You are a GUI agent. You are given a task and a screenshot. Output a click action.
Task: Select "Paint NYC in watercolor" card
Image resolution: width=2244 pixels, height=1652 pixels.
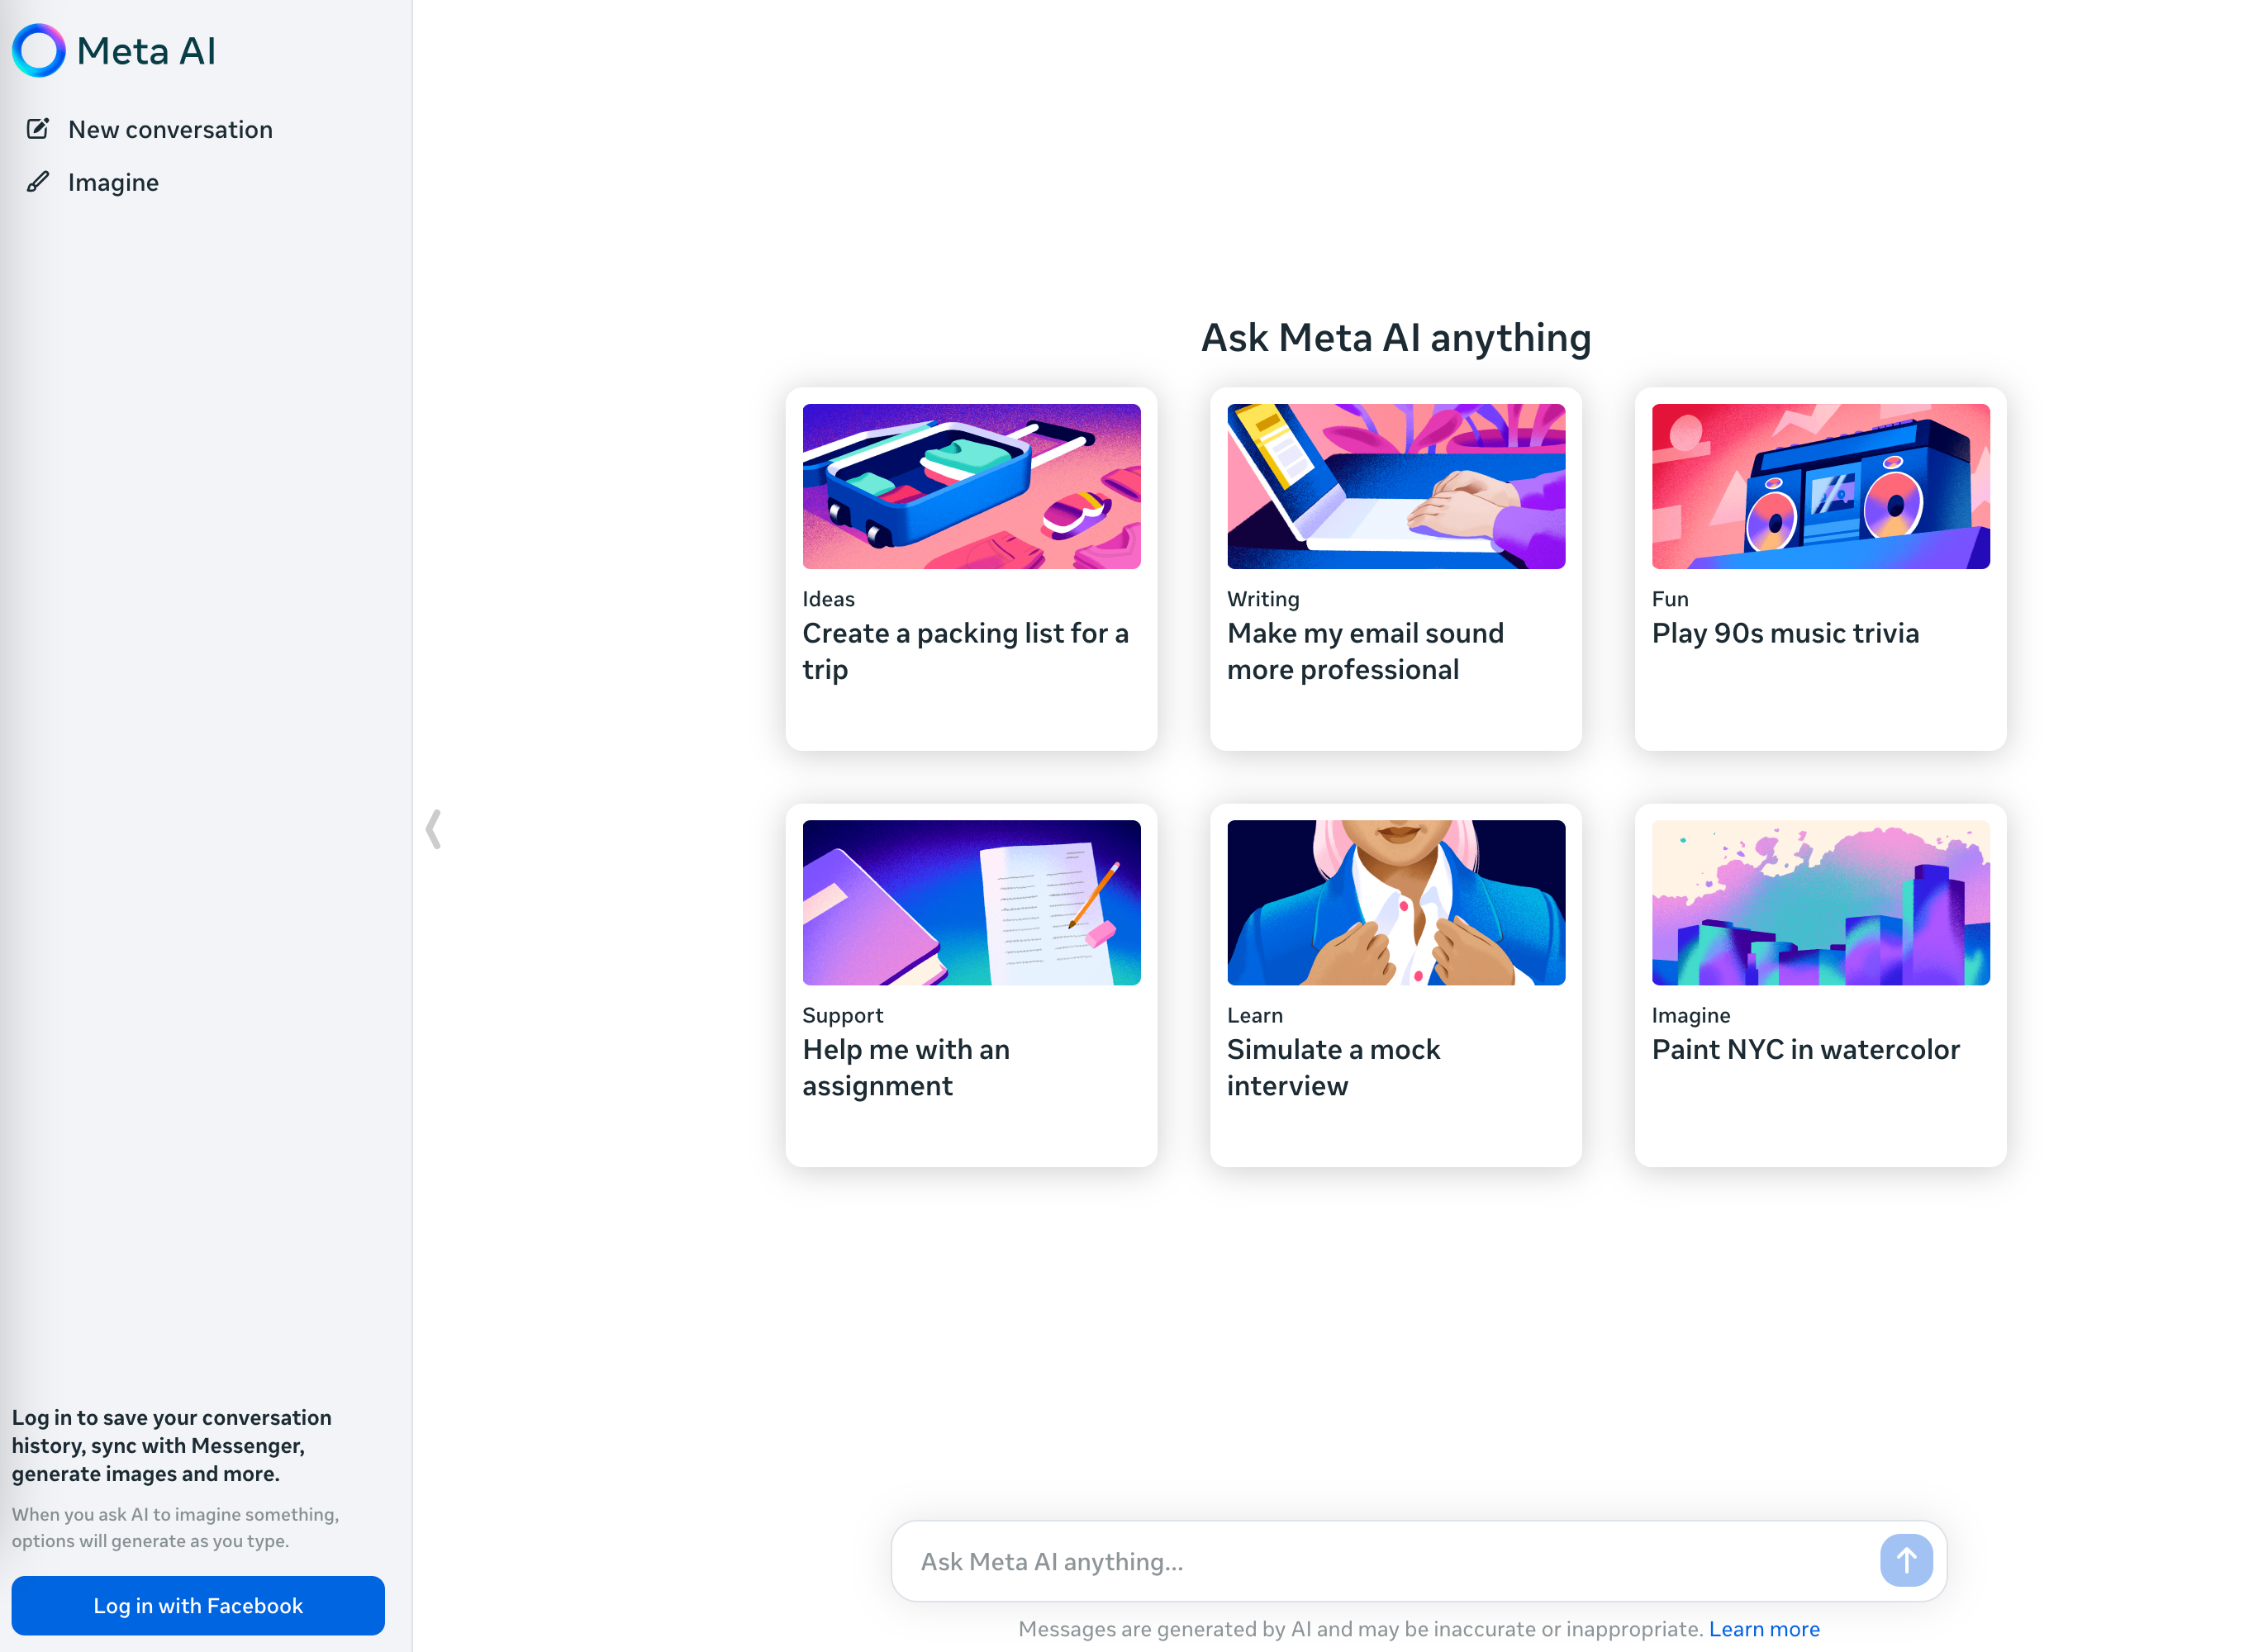coord(1805,1049)
